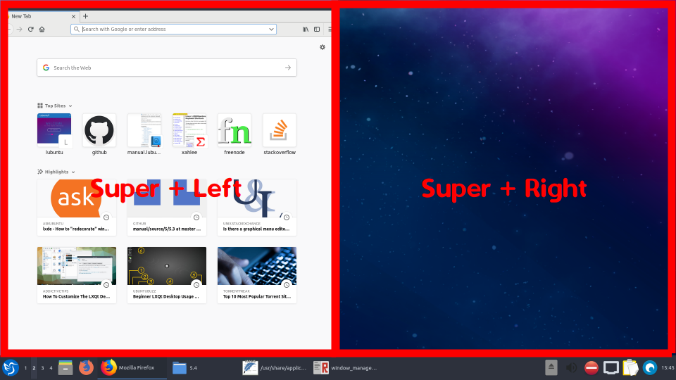
Task: Collapse the Top Sites section
Action: (70, 106)
